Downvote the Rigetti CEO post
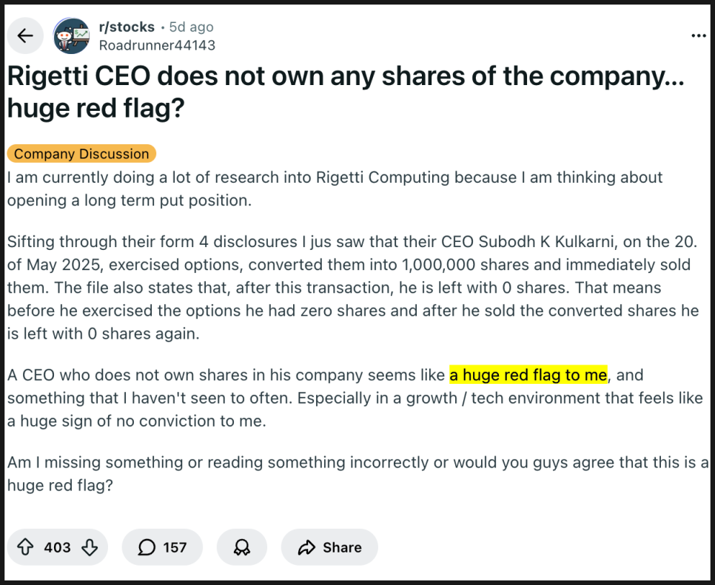Viewport: 715px width, 585px height. coord(90,547)
